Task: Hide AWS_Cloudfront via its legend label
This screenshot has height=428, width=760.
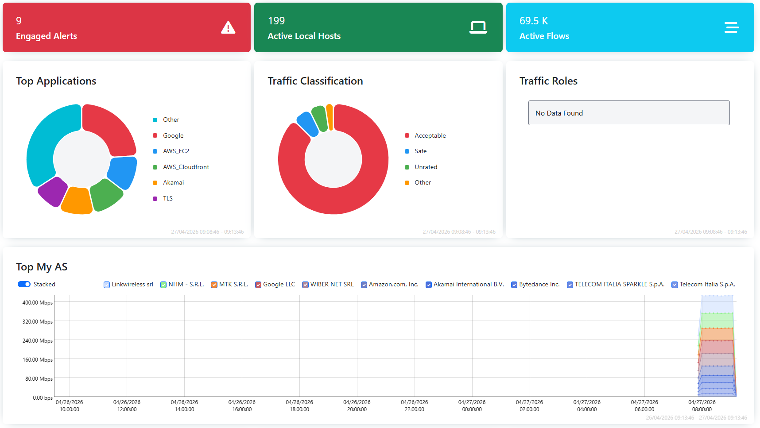Action: (186, 167)
